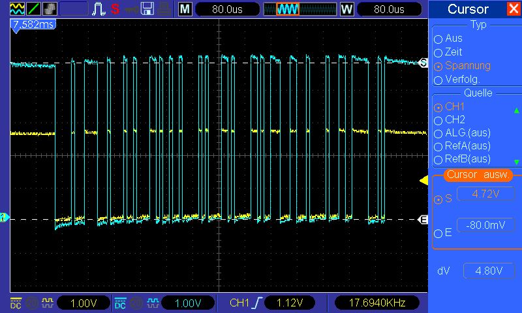The width and height of the screenshot is (522, 313).
Task: Click the cyan CH2 DC coupling icon
Action: click(x=120, y=303)
